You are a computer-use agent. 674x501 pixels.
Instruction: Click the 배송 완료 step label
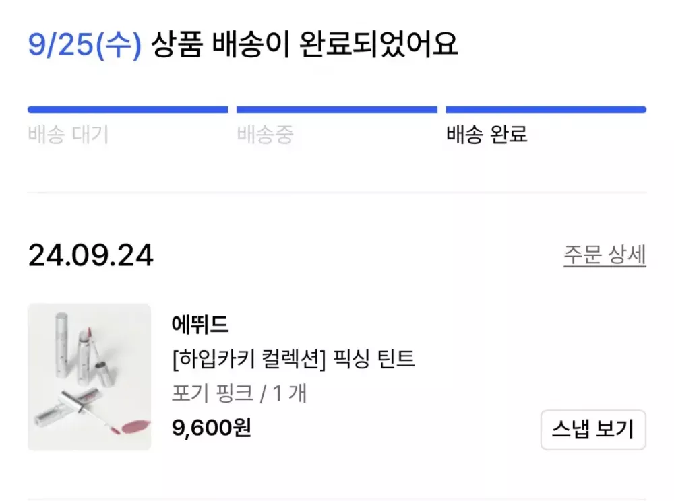(x=487, y=135)
